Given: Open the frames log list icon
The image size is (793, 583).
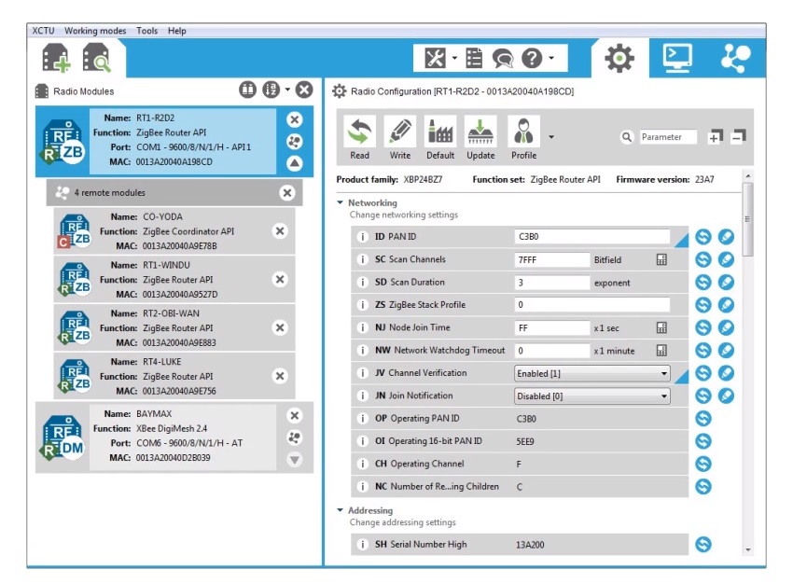Looking at the screenshot, I should 474,58.
